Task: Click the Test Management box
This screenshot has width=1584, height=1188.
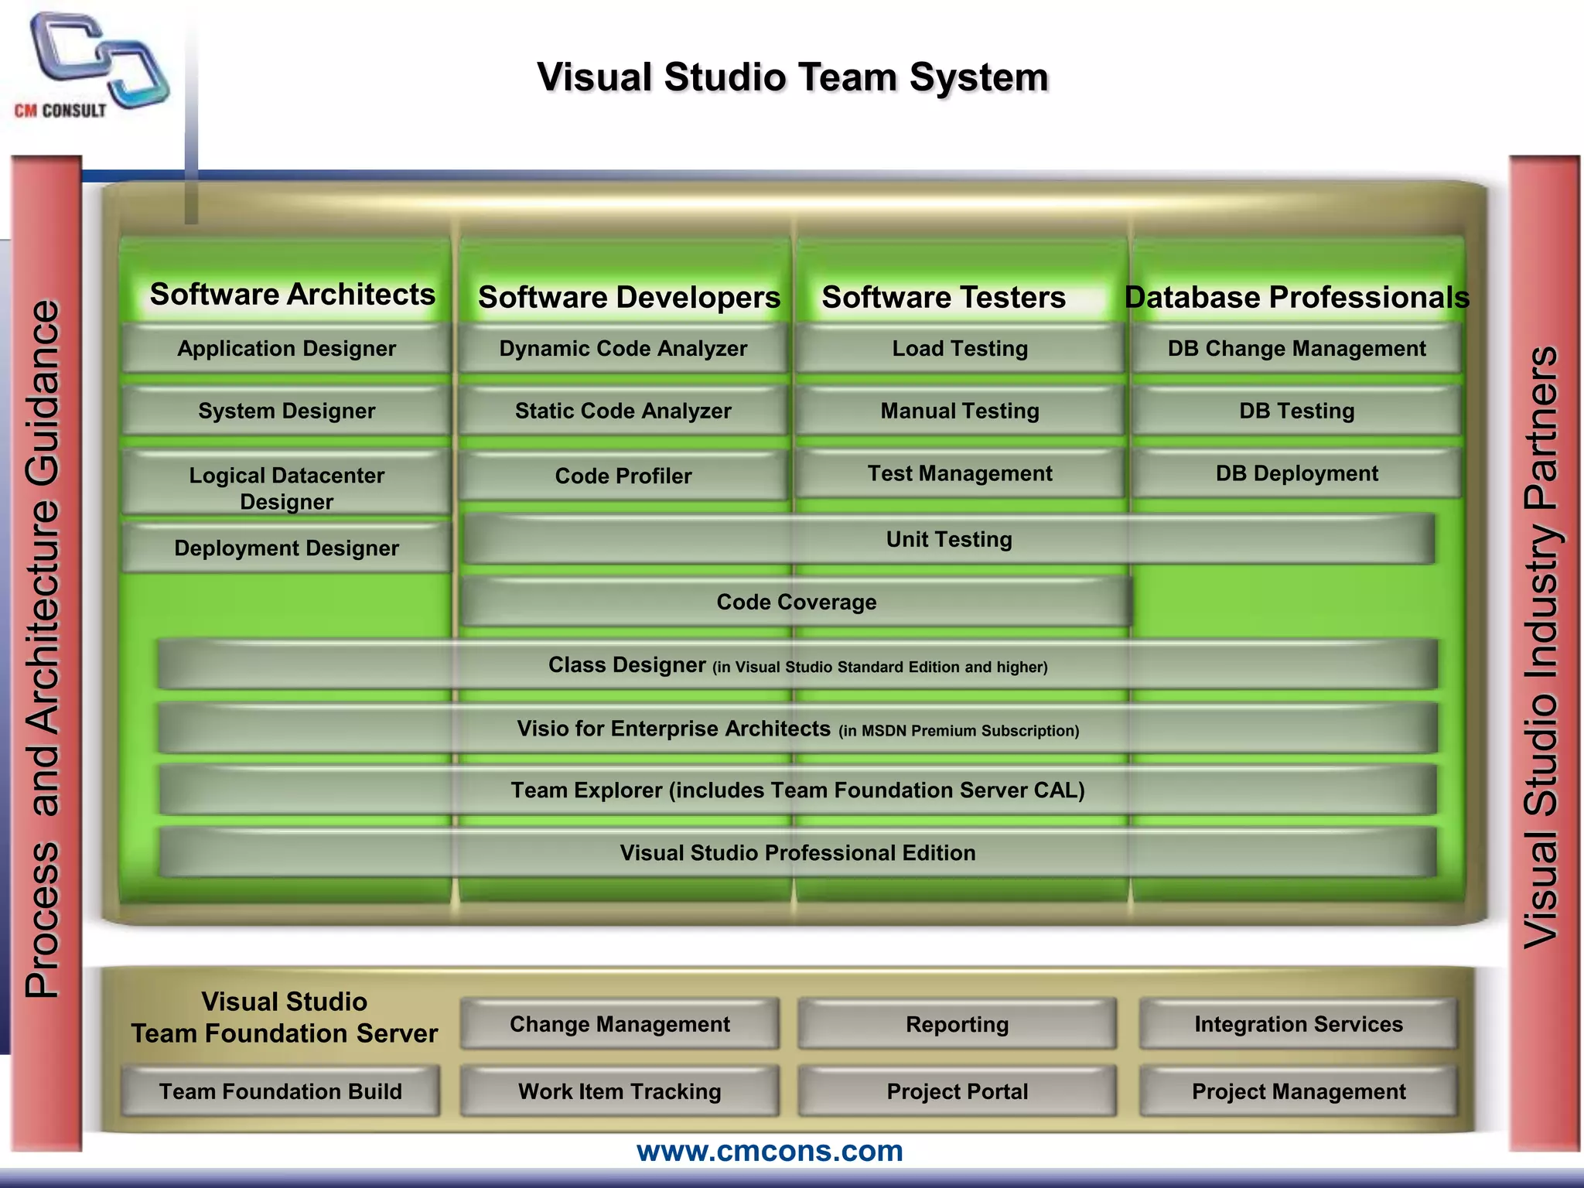Action: 960,474
